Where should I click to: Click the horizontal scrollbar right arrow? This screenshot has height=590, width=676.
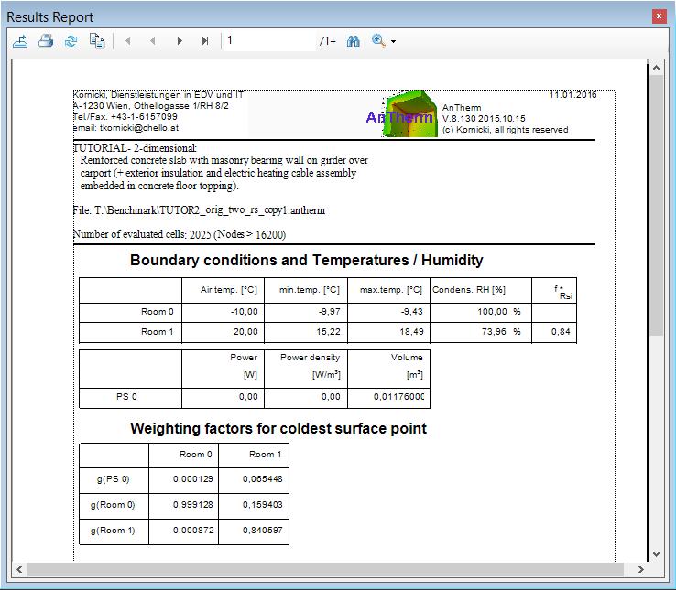(640, 569)
